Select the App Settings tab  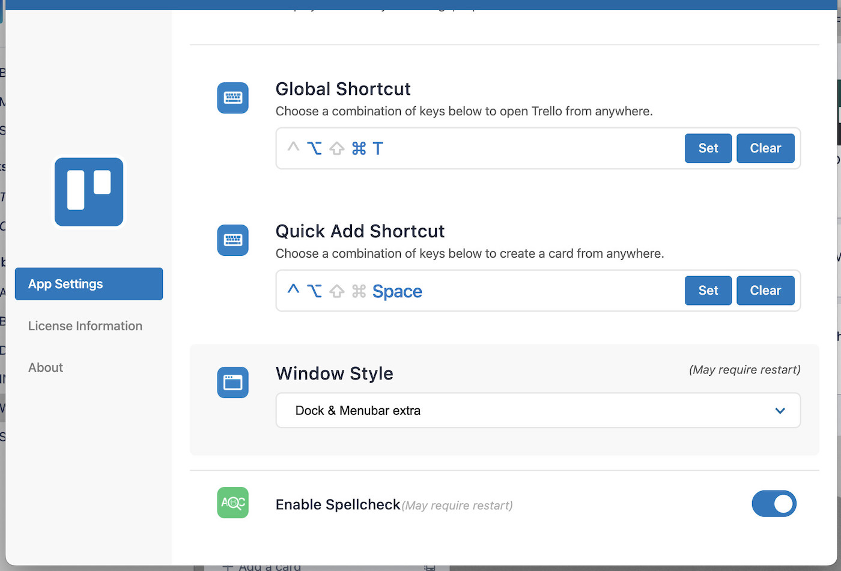click(88, 283)
